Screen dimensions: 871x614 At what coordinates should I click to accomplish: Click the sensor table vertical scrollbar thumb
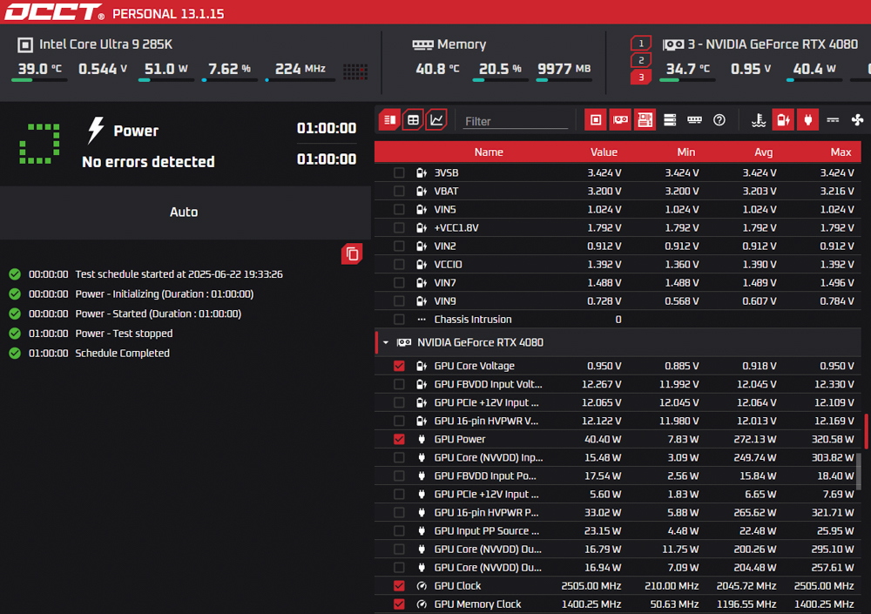click(859, 471)
